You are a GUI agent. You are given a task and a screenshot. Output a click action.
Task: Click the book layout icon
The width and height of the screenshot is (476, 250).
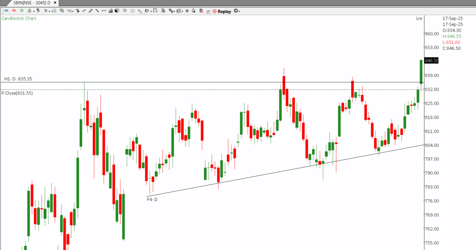click(x=179, y=11)
